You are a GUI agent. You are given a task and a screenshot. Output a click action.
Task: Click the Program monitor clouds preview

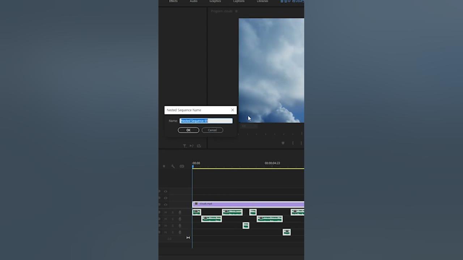(271, 70)
